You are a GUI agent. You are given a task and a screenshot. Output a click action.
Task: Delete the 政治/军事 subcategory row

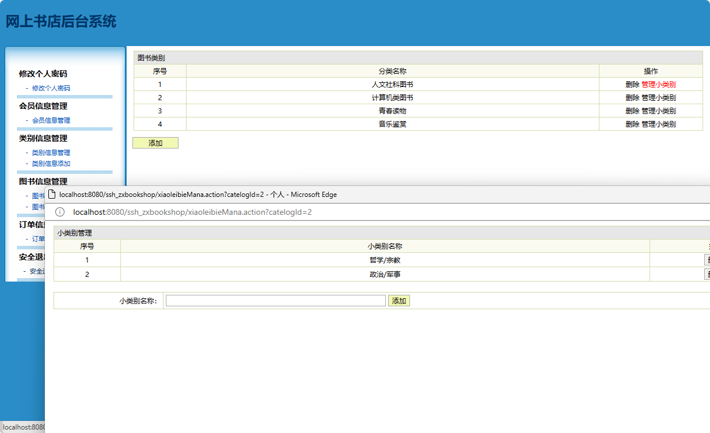click(x=707, y=274)
